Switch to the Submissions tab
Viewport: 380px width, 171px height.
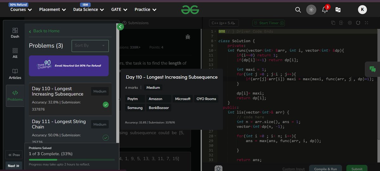coord(136,23)
